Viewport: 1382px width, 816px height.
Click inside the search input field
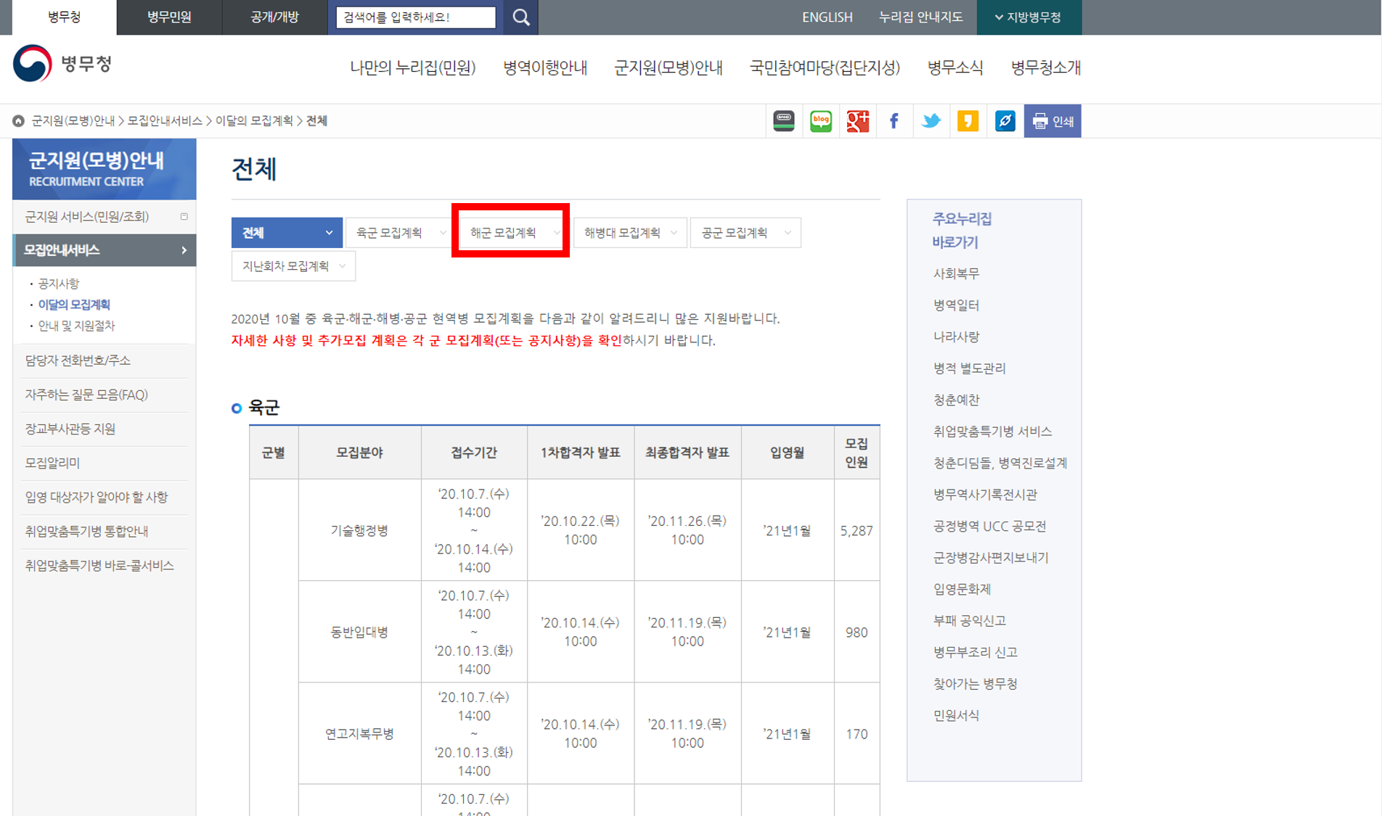(x=414, y=17)
